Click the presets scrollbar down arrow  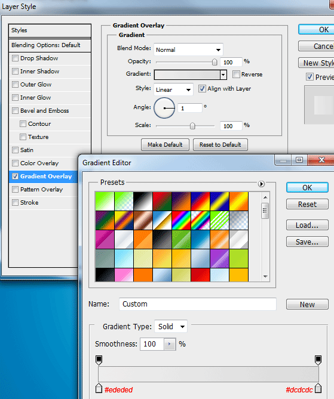(265, 277)
